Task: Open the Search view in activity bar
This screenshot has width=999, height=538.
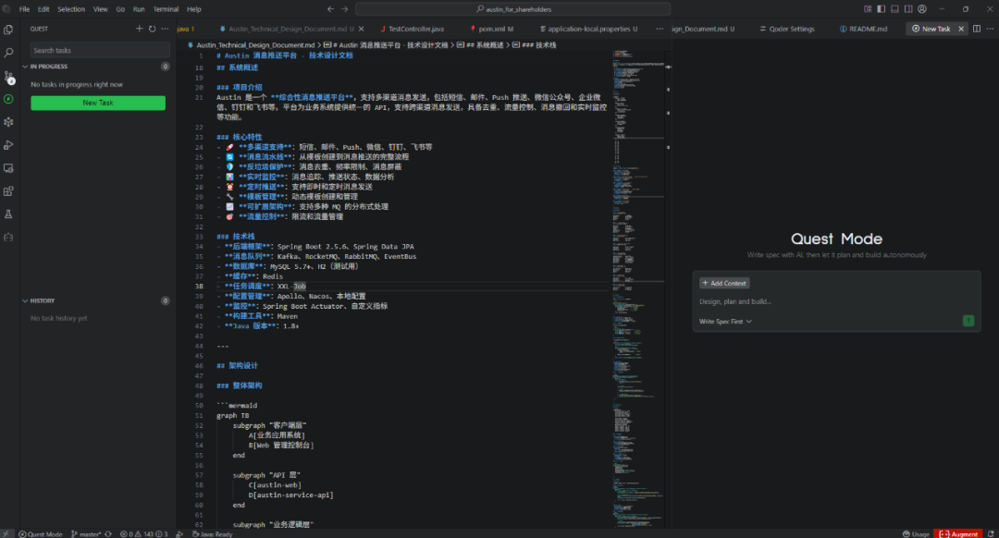Action: coord(8,53)
